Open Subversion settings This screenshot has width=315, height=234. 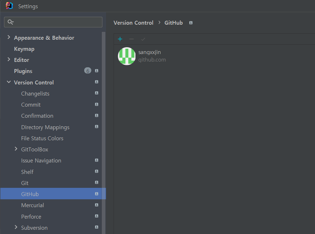point(34,228)
